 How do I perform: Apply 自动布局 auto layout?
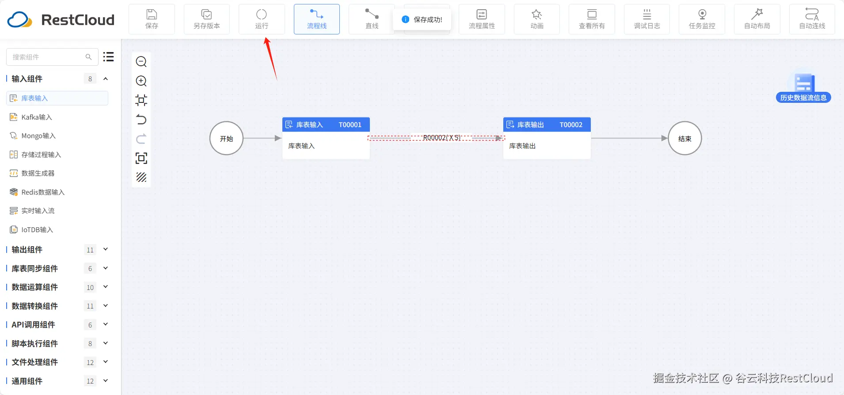(757, 19)
